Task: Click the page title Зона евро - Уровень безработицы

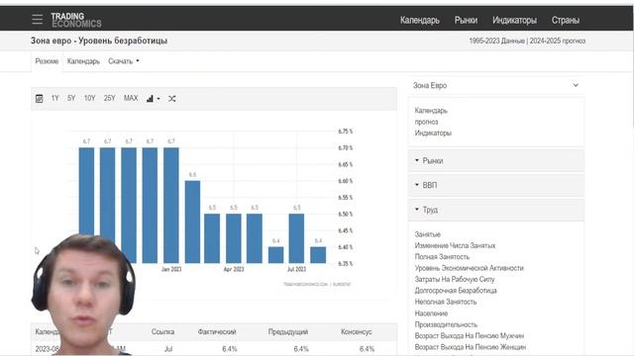Action: [99, 41]
